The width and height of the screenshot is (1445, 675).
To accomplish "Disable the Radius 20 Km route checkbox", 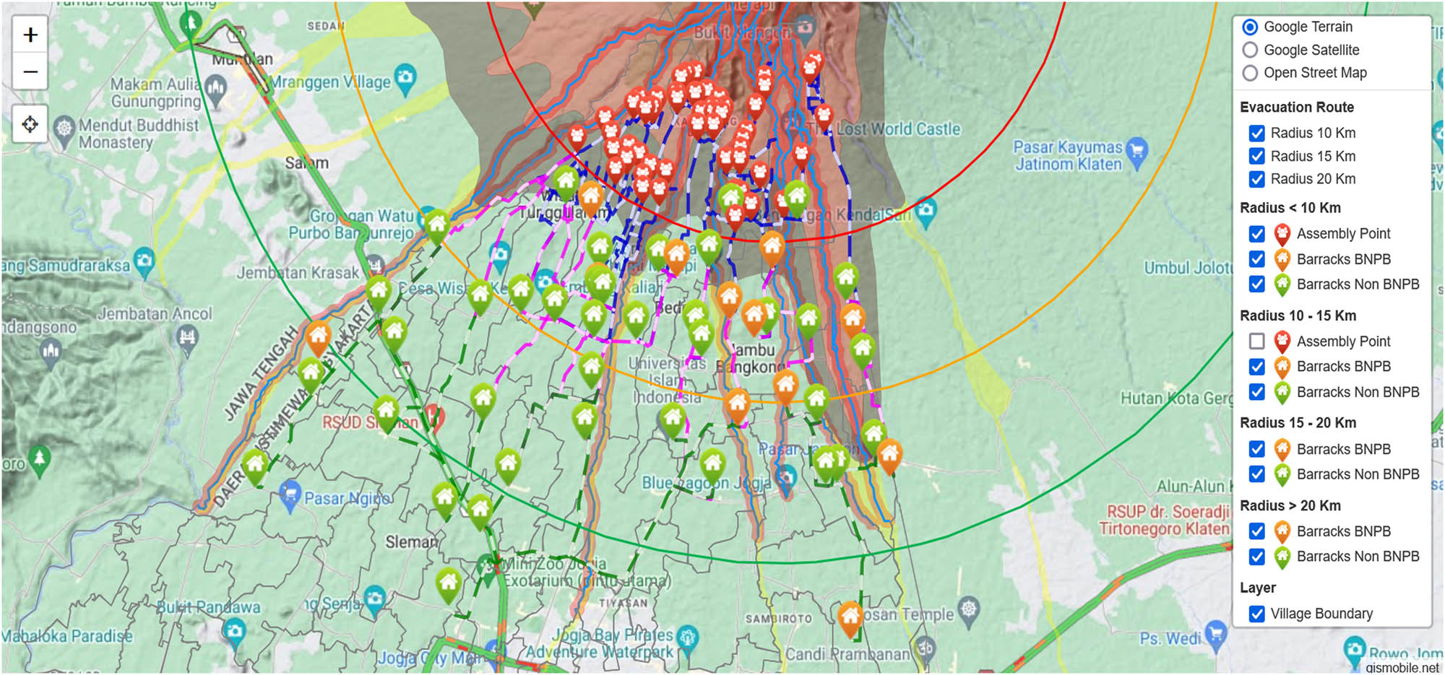I will (1256, 178).
